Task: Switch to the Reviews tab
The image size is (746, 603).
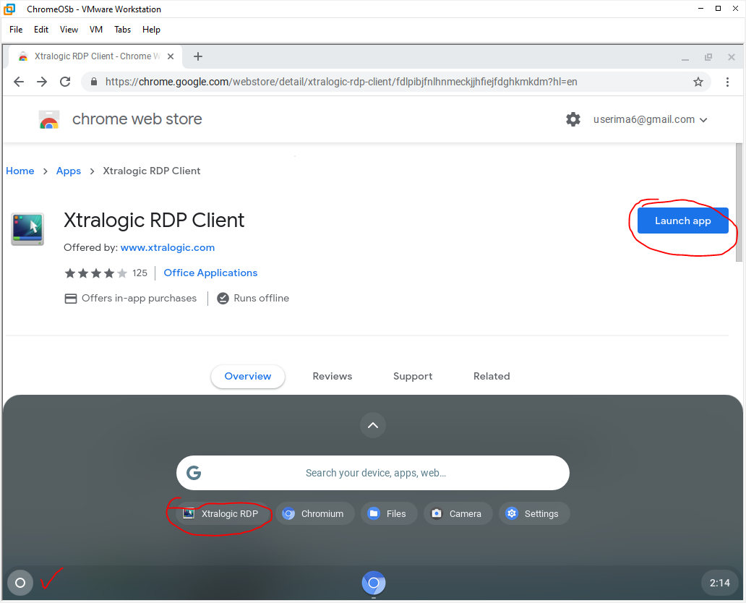Action: click(x=333, y=377)
